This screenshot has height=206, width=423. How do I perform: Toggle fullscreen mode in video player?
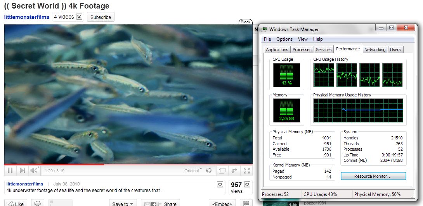(x=246, y=170)
